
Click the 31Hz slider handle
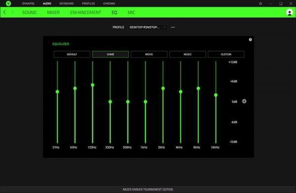tap(57, 92)
